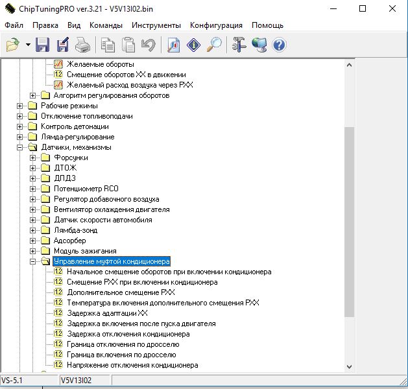Screen dimensions: 408x389
Task: Click the Print icon in toolbar
Action: pyautogui.click(x=82, y=45)
